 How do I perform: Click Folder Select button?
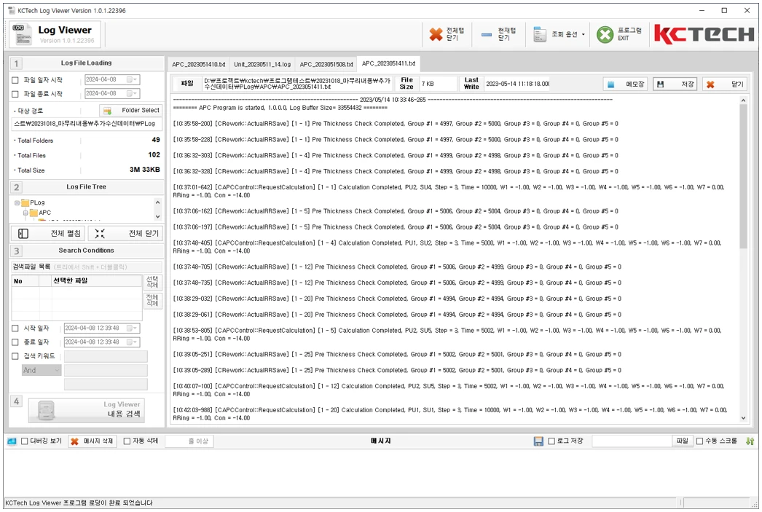[x=130, y=110]
